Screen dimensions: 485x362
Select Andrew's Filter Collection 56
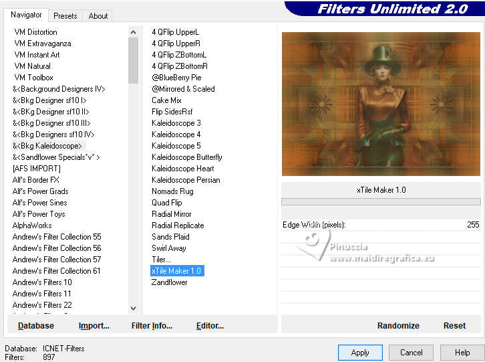pyautogui.click(x=57, y=248)
